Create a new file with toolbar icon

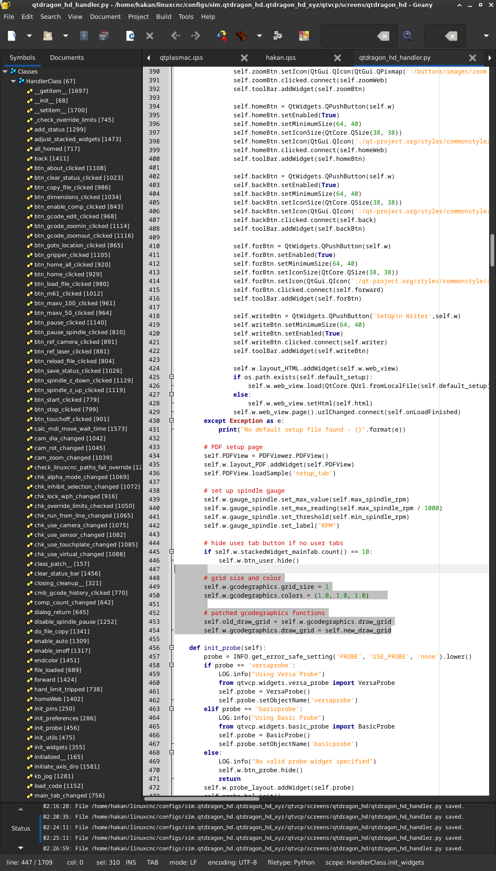(x=12, y=36)
